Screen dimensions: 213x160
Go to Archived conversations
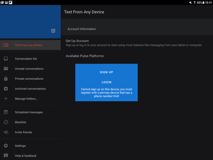pos(30,89)
